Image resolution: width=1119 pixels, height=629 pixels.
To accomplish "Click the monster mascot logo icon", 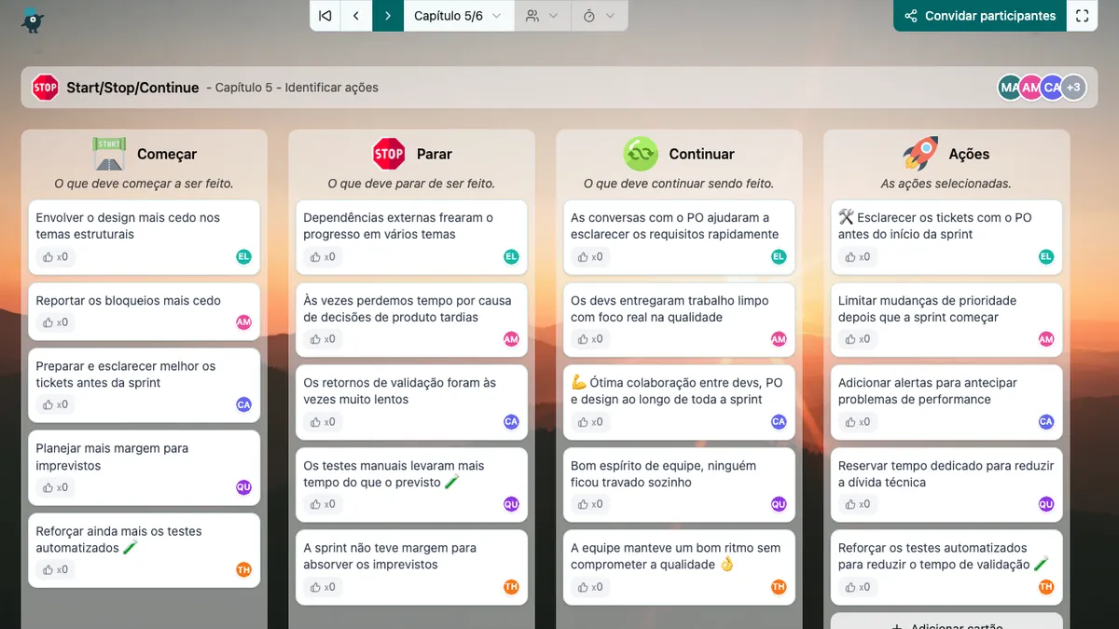I will pos(33,19).
